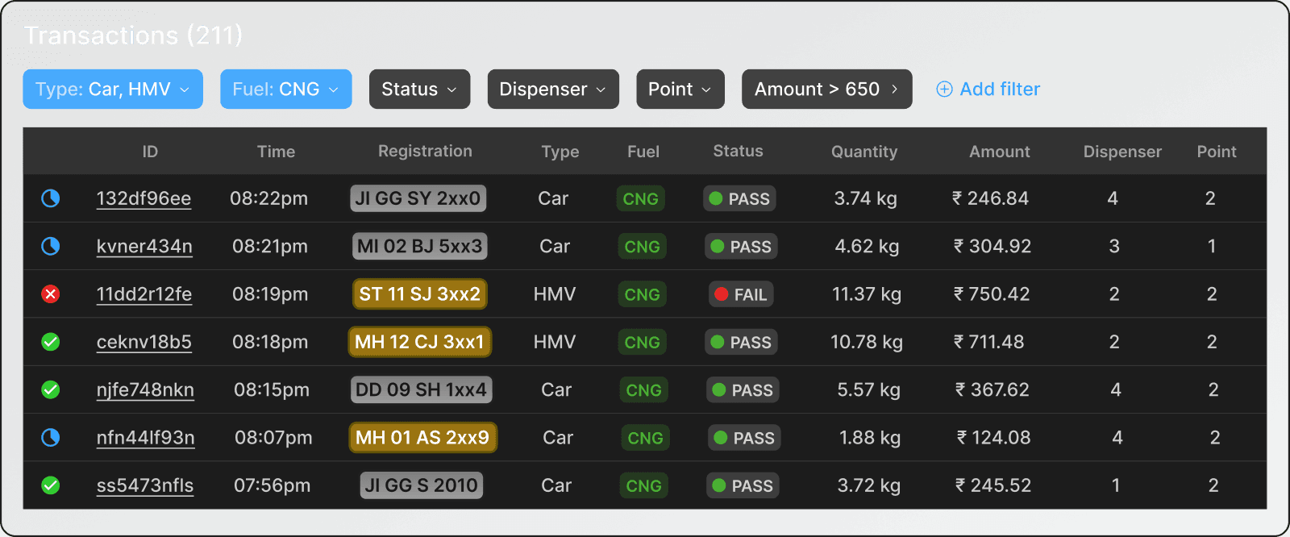Screen dimensions: 1290x537
Task: Click the plus icon in Add filter
Action: point(944,89)
